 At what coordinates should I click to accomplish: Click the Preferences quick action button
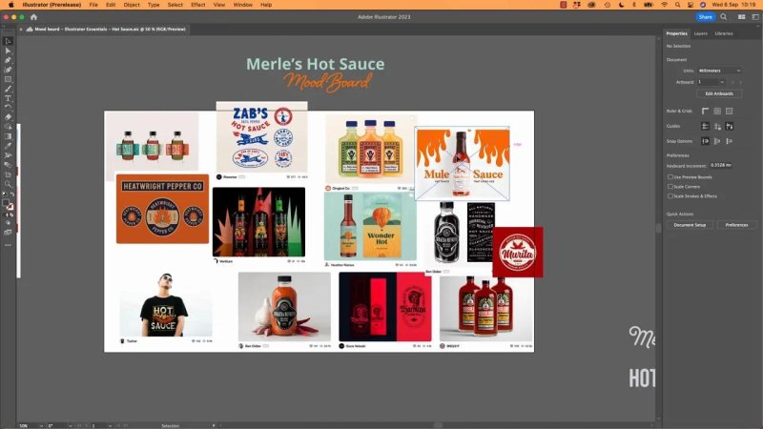[x=736, y=225]
